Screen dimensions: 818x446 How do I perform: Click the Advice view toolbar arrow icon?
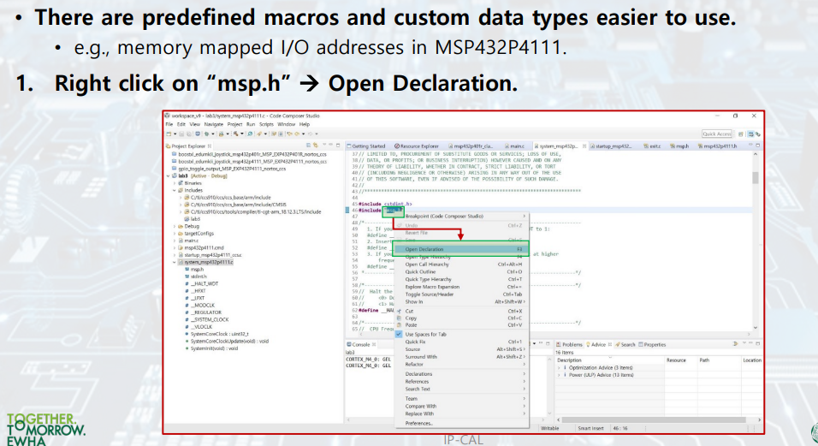[x=736, y=344]
